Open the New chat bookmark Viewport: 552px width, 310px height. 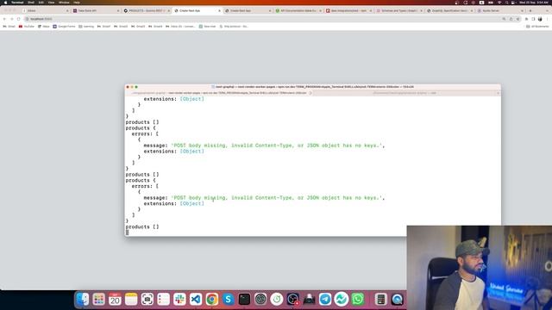(x=207, y=27)
